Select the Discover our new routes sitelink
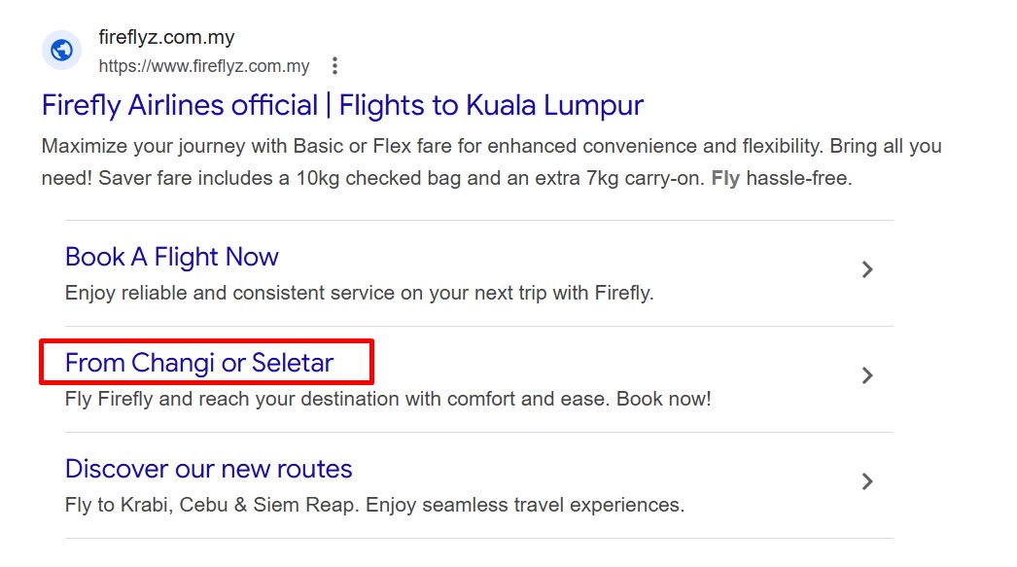This screenshot has height=567, width=1017. pos(208,469)
